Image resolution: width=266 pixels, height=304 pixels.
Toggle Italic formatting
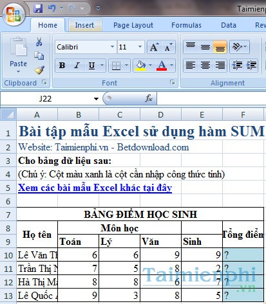(77, 66)
